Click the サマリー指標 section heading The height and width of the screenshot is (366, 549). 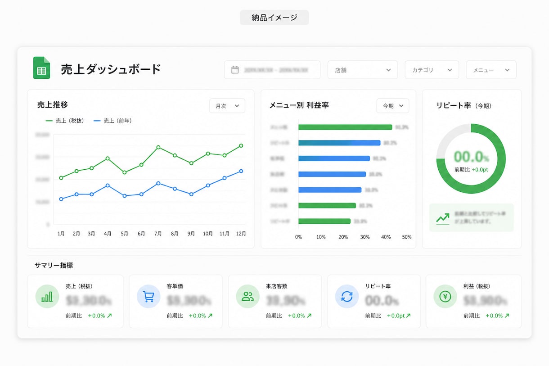pos(54,266)
